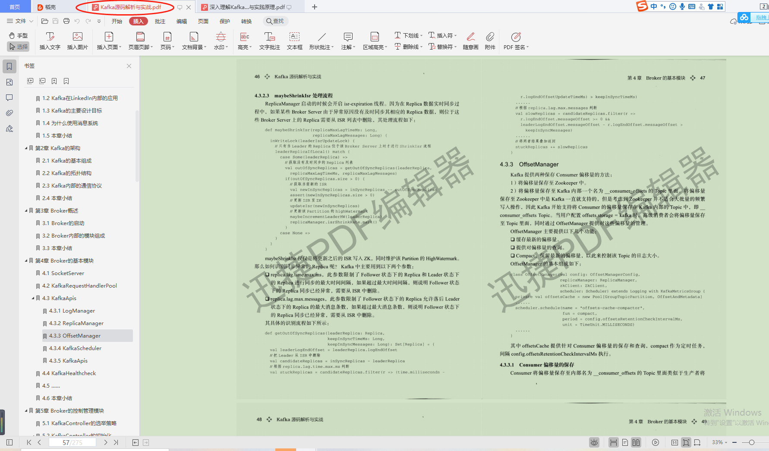Open the 页码 page number dropdown
The height and width of the screenshot is (451, 769).
pyautogui.click(x=167, y=41)
